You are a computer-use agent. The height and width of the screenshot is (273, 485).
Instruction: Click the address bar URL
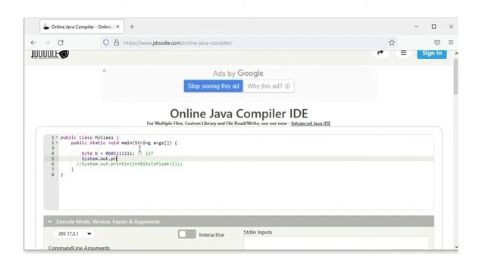coord(177,43)
